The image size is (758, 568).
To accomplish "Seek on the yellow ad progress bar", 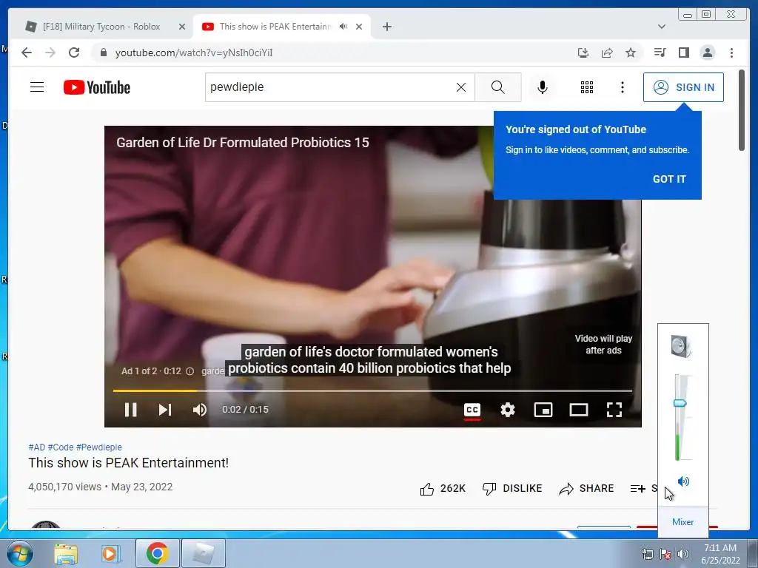I will point(372,390).
